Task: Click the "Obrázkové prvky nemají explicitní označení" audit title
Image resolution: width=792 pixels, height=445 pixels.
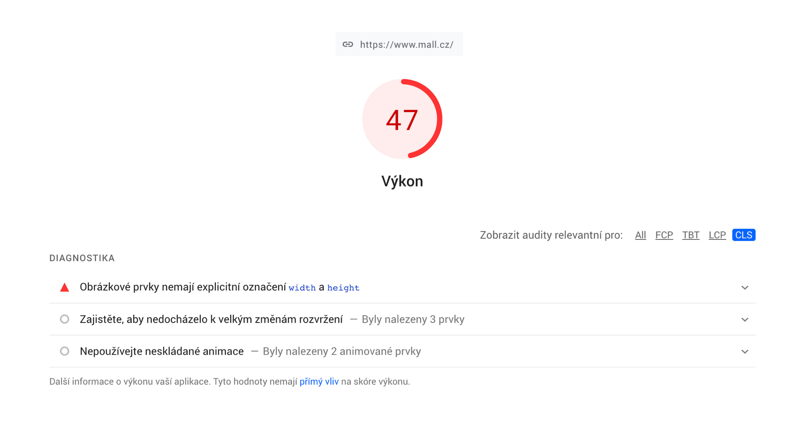Action: (183, 287)
